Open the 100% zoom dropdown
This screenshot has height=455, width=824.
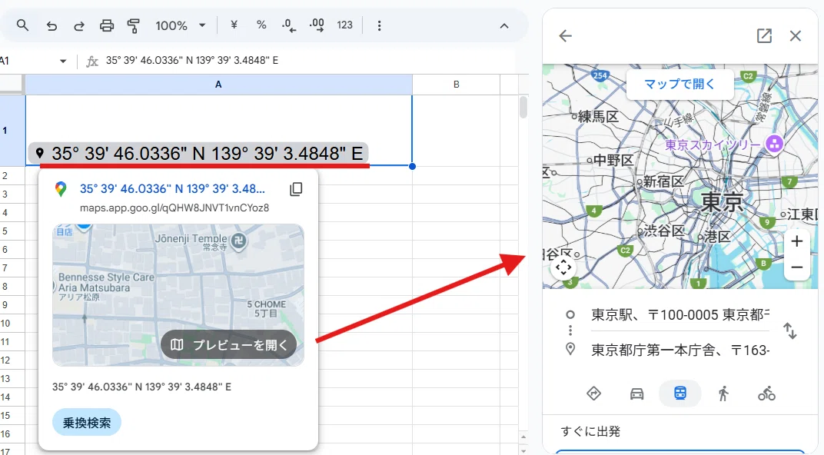[x=180, y=25]
